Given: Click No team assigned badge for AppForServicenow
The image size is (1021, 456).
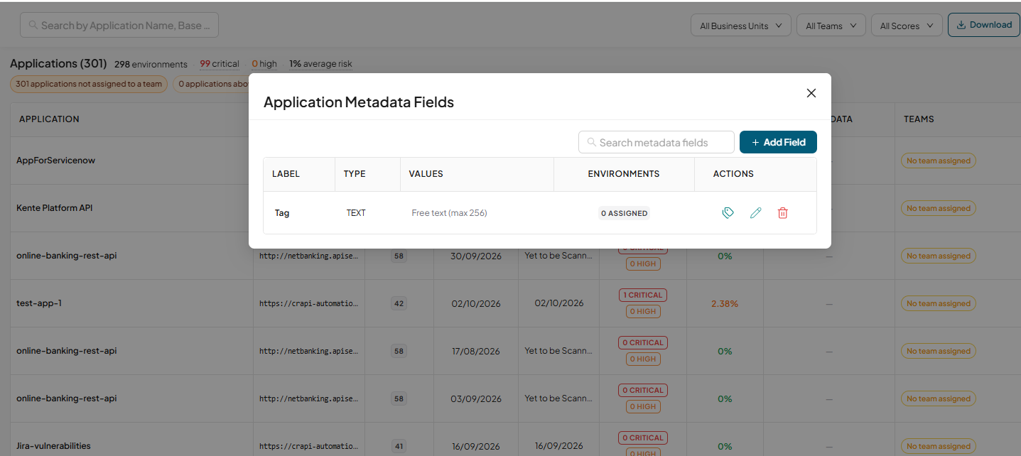Looking at the screenshot, I should click(x=938, y=161).
